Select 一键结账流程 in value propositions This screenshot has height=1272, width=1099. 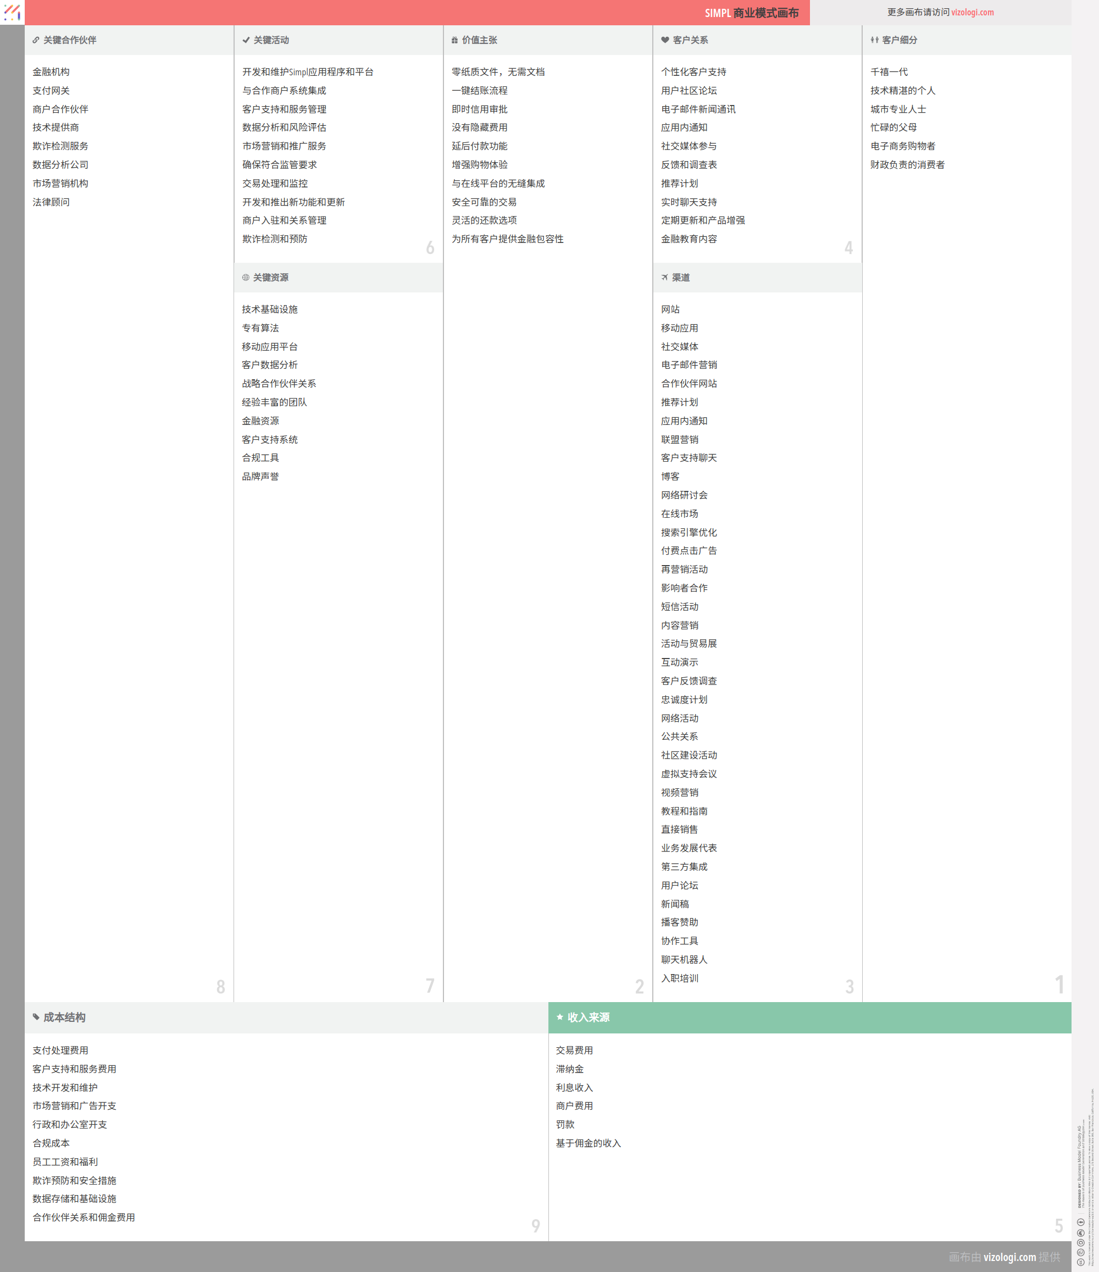(x=479, y=90)
